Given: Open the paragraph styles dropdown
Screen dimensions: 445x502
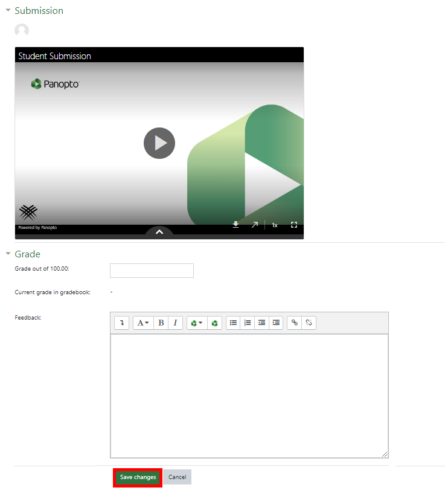Looking at the screenshot, I should coord(143,323).
